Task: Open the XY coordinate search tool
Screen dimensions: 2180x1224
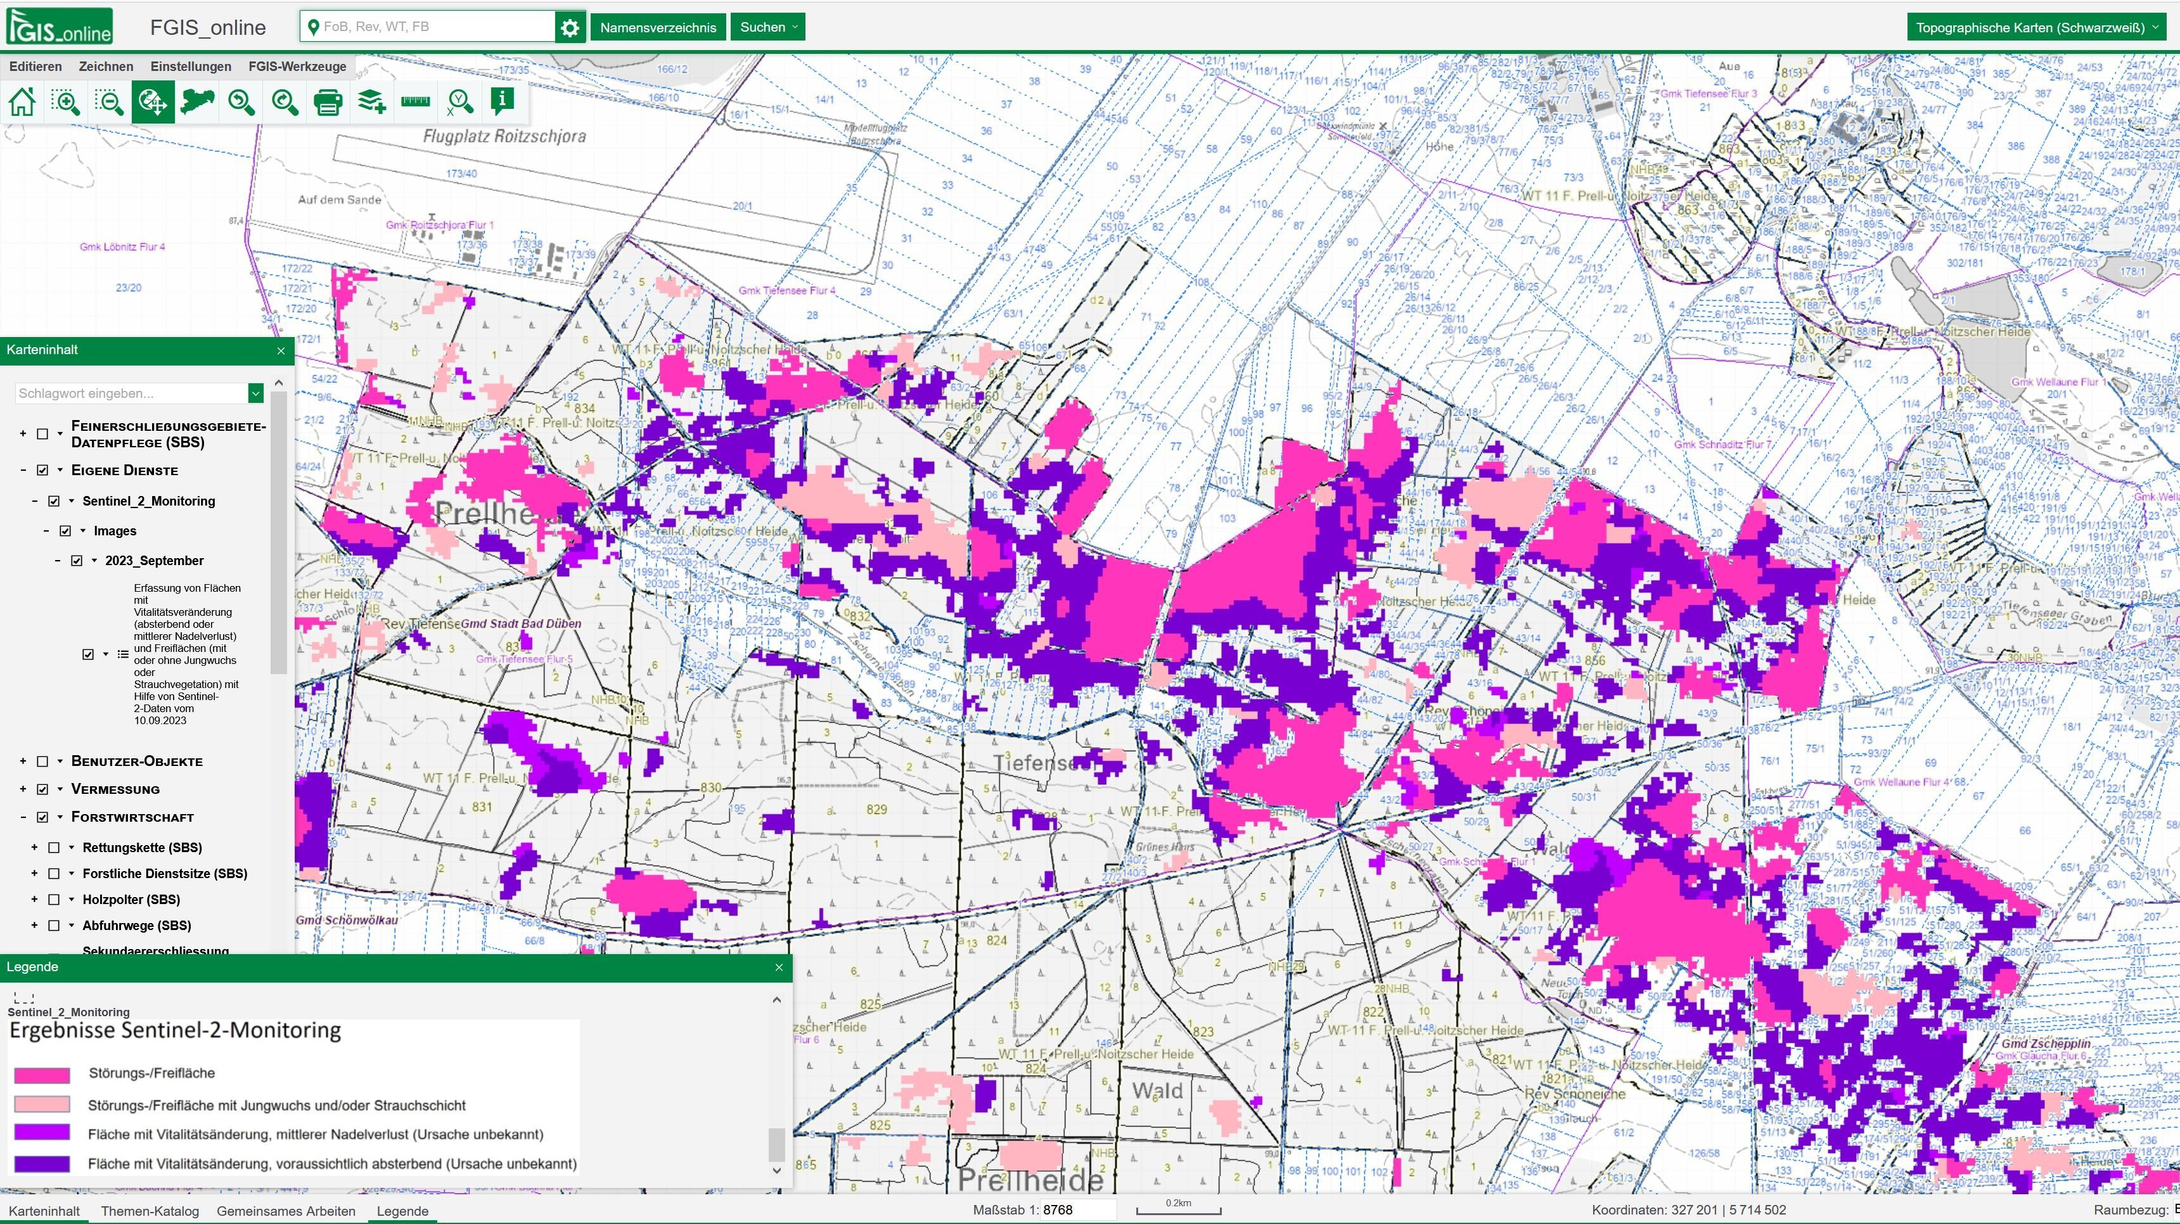Action: 459,103
